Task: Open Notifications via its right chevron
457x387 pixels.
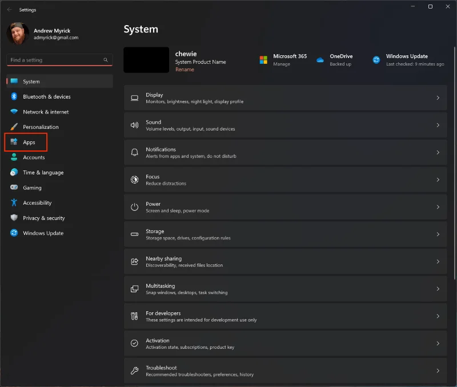Action: coord(438,152)
